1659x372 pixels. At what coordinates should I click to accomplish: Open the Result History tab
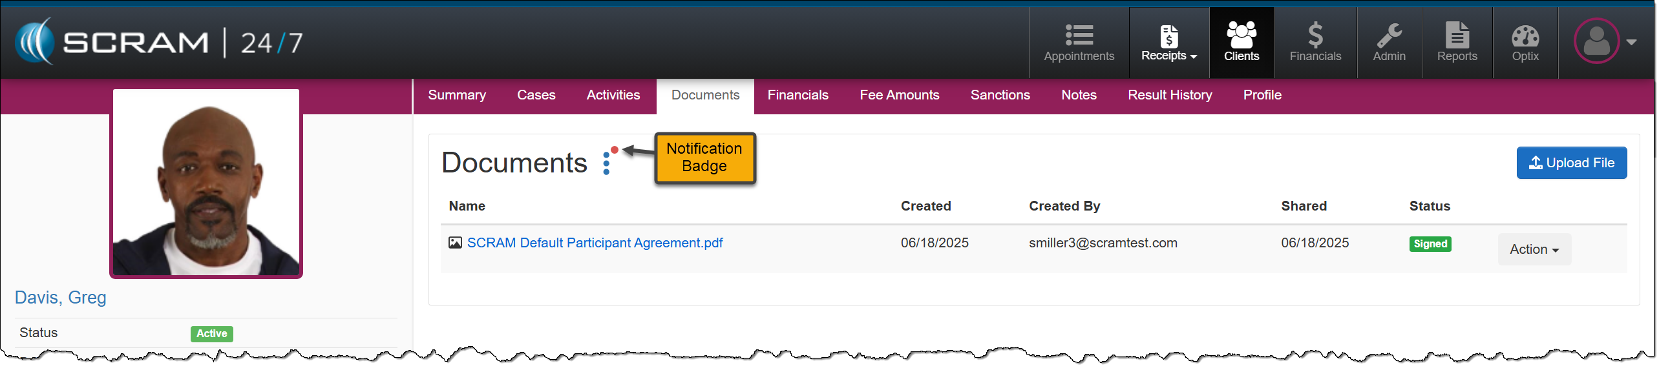pos(1169,95)
